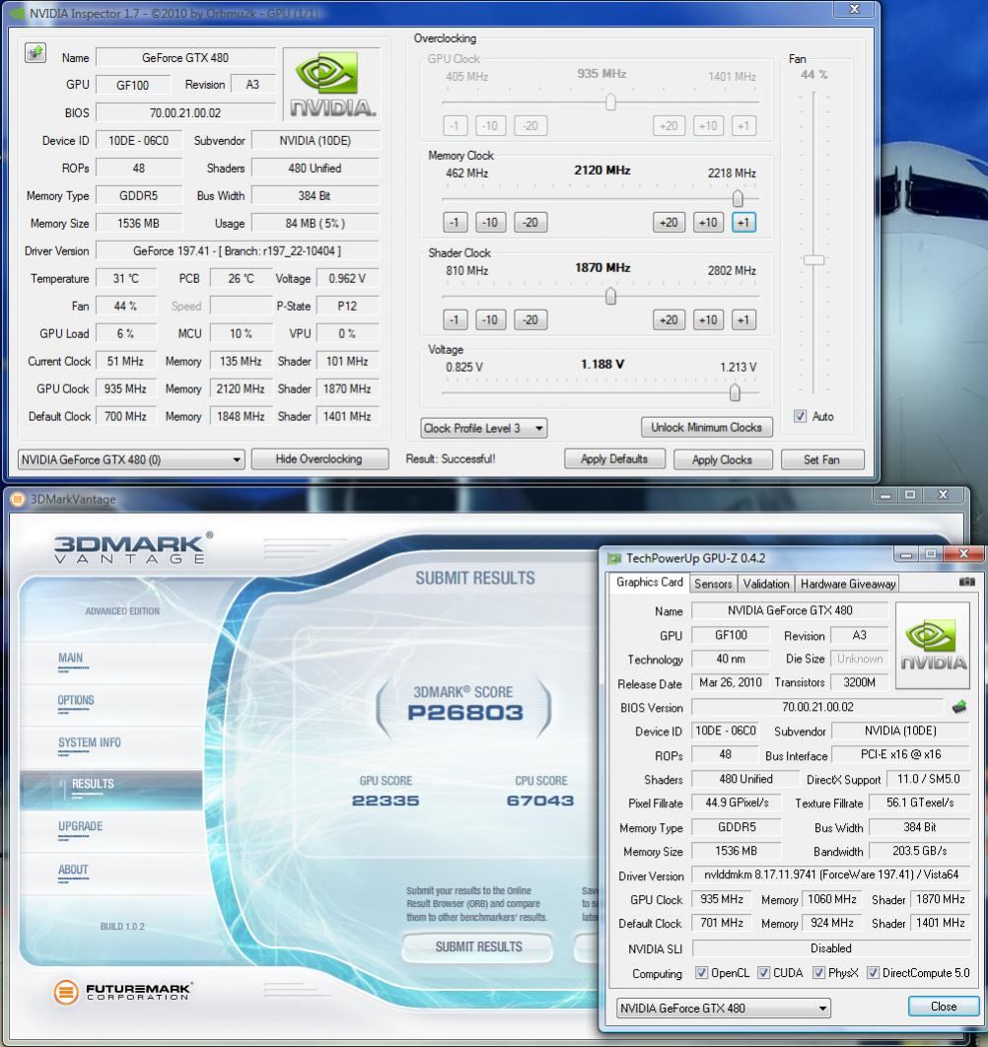Click the CPU score value 67043
This screenshot has width=988, height=1047.
[539, 801]
